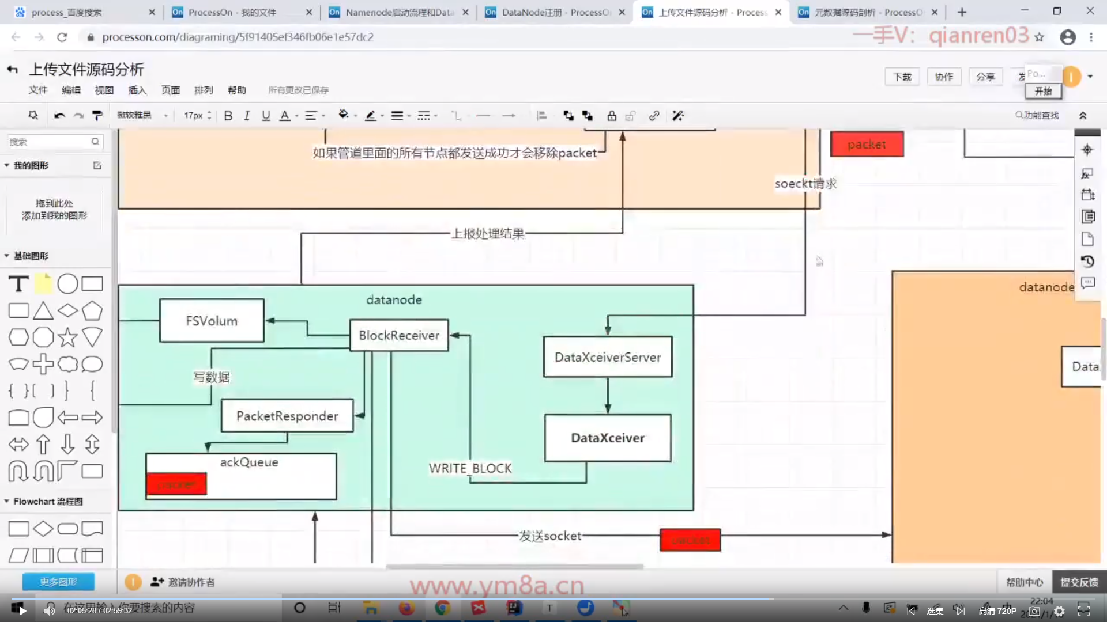Collapse the Flowchart 流程图 section

pyautogui.click(x=7, y=502)
